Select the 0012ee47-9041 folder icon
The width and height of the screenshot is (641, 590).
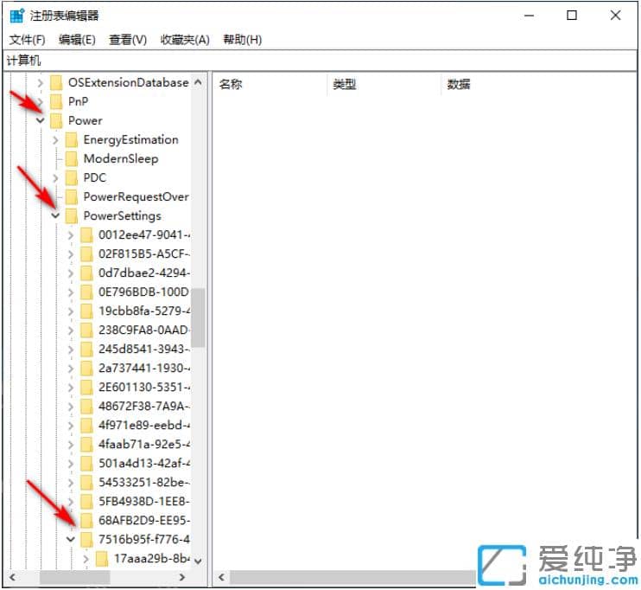pyautogui.click(x=86, y=235)
